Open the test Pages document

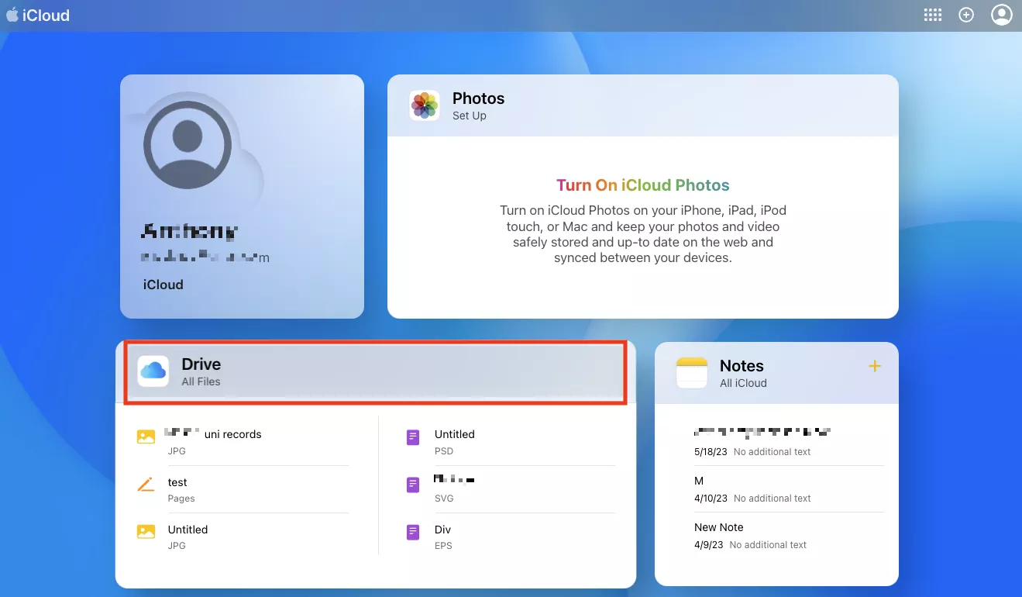(x=243, y=489)
